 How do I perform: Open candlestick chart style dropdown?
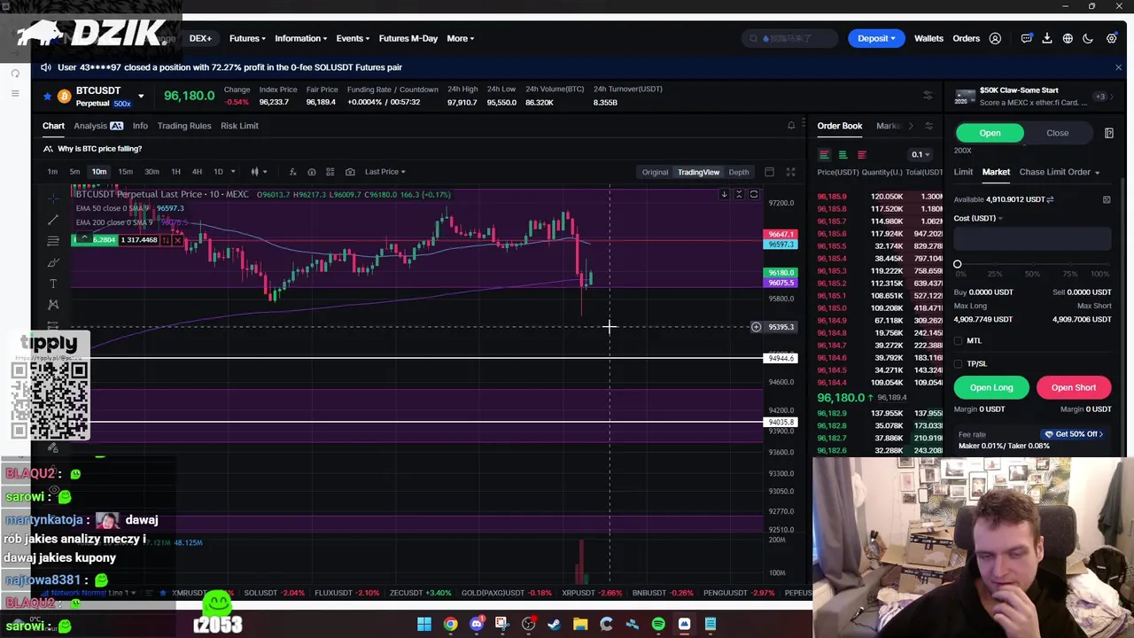257,172
